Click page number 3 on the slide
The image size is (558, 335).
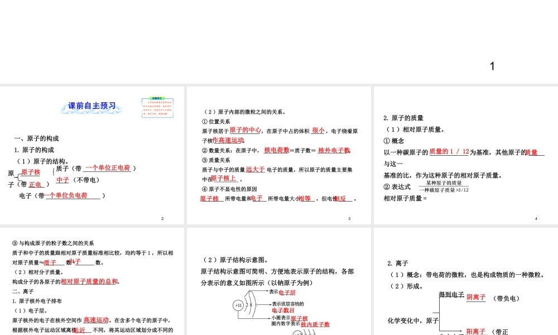pos(349,218)
